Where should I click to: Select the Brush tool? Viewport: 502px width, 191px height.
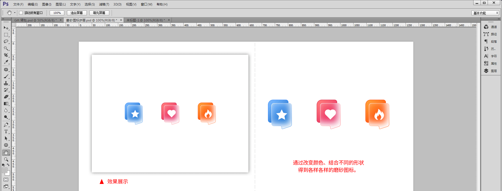click(x=6, y=76)
